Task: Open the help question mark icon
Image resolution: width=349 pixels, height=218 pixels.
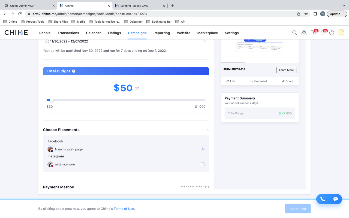Action: 332,33
